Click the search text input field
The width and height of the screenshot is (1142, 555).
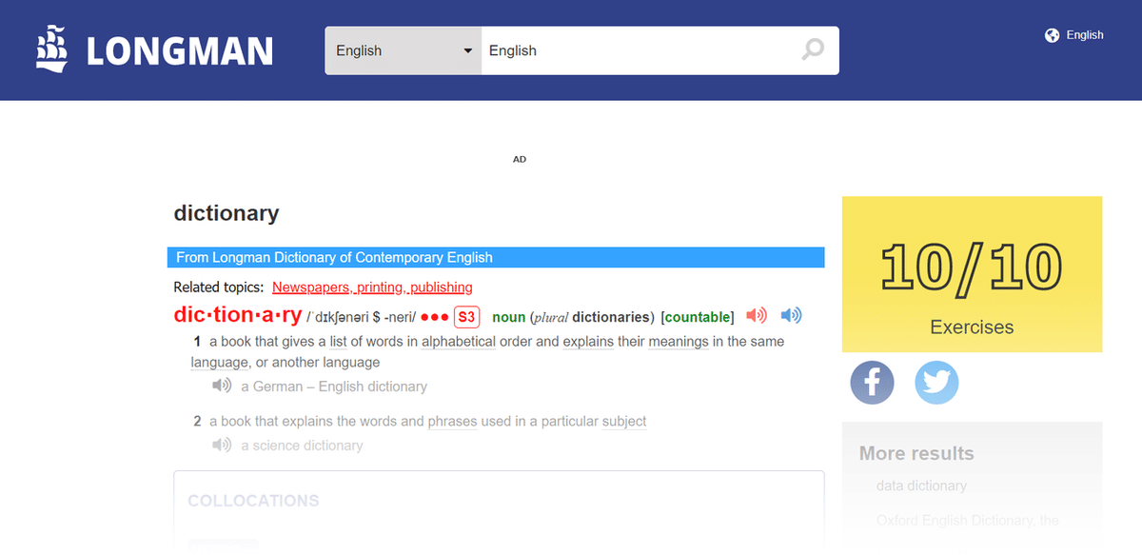pyautogui.click(x=640, y=50)
